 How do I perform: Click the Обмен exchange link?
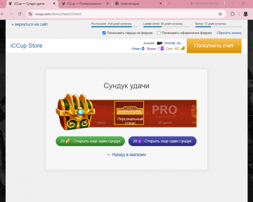pyautogui.click(x=136, y=49)
